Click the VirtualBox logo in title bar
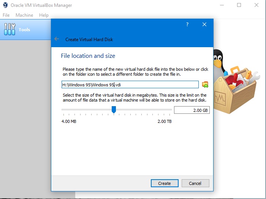 5,5
